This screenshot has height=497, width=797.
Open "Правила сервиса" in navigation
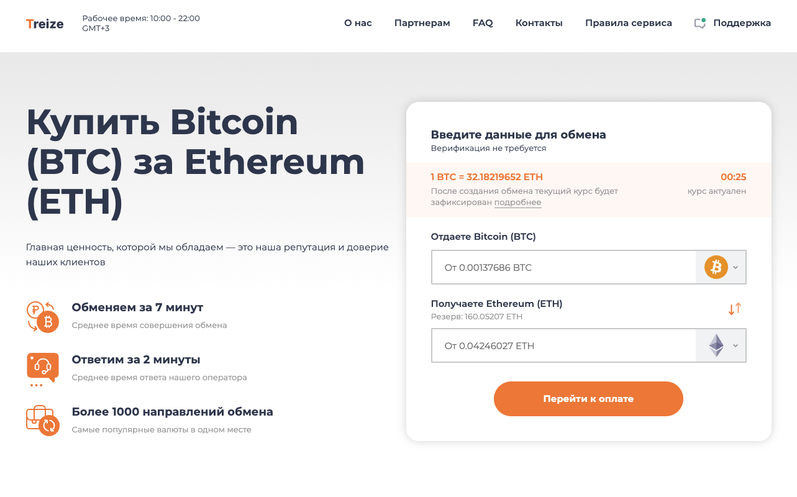(628, 23)
